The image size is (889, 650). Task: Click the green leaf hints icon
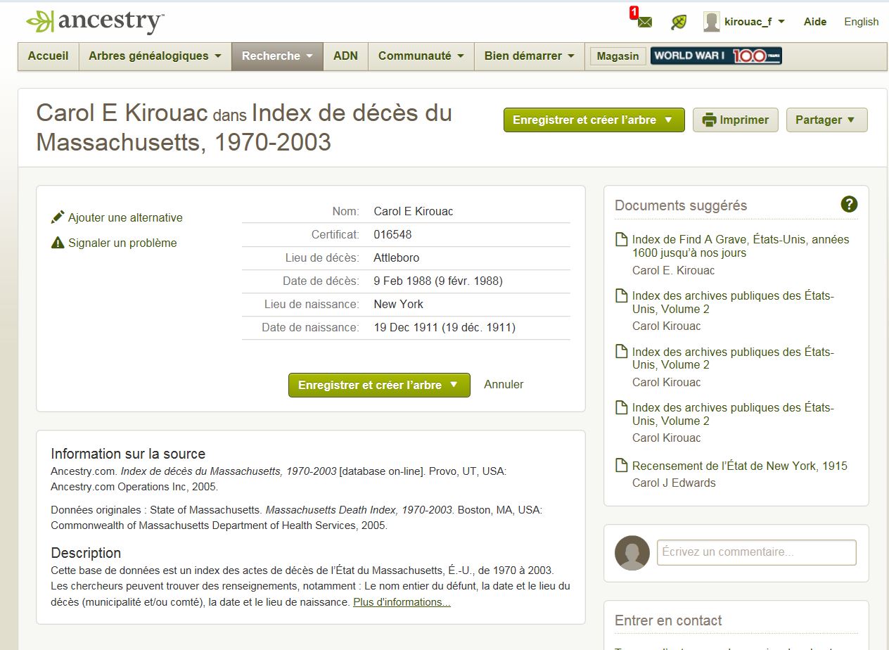[679, 22]
